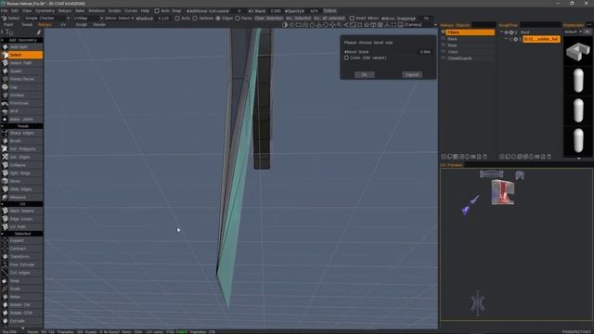This screenshot has width=594, height=334.
Task: Toggle visibility of the Fibers retopo object
Action: tap(443, 32)
